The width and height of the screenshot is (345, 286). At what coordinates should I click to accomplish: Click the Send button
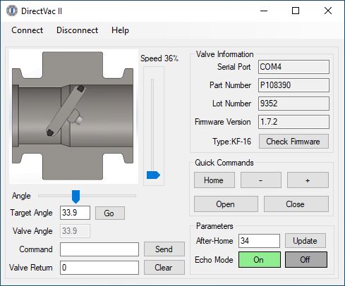pos(164,249)
